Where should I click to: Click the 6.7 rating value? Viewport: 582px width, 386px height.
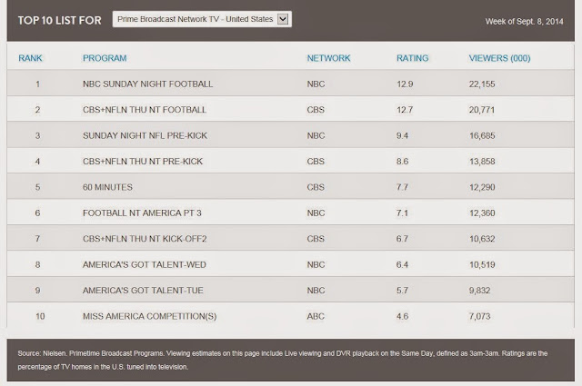tap(402, 239)
